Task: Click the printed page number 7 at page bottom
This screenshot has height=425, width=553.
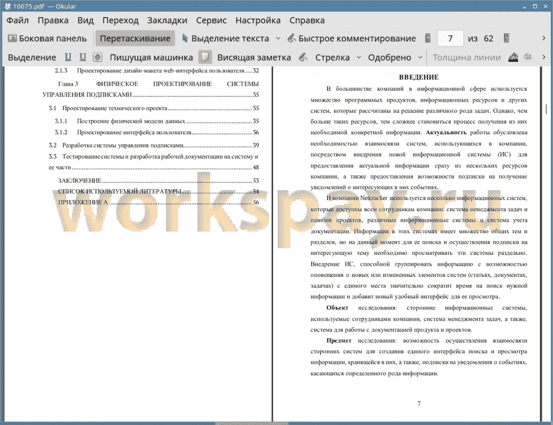Action: [x=419, y=403]
